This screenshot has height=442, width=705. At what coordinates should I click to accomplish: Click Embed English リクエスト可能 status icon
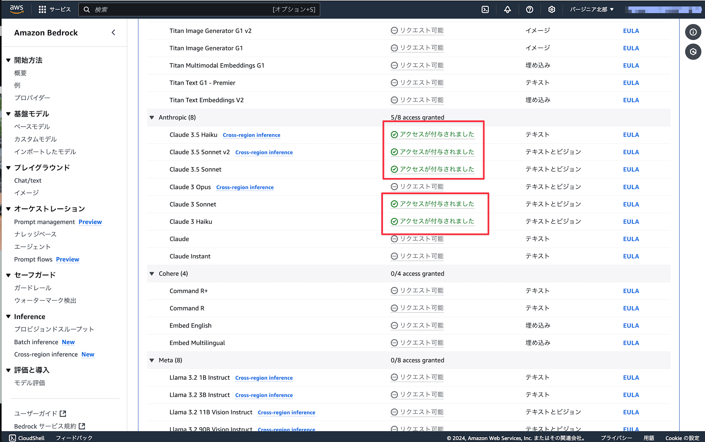394,325
